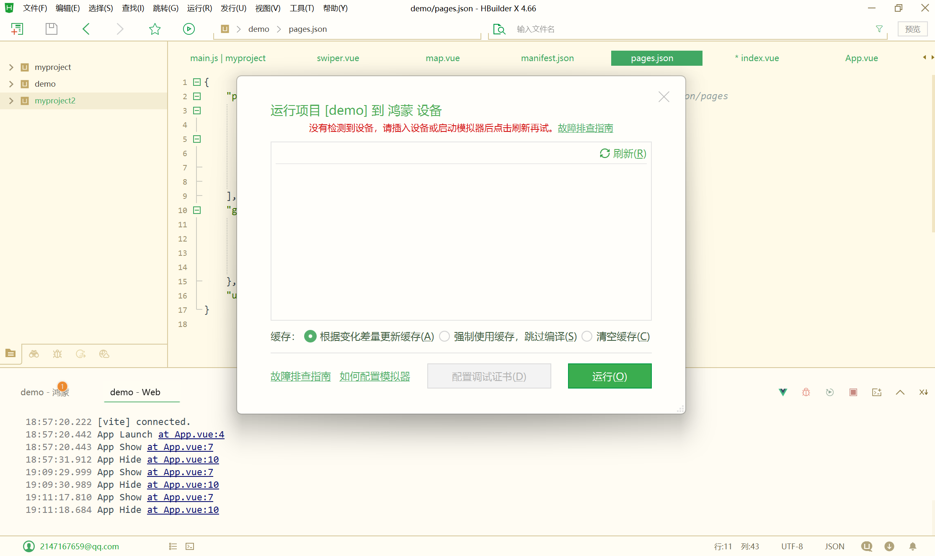This screenshot has height=556, width=935.
Task: Click the export console log icon
Action: [877, 392]
